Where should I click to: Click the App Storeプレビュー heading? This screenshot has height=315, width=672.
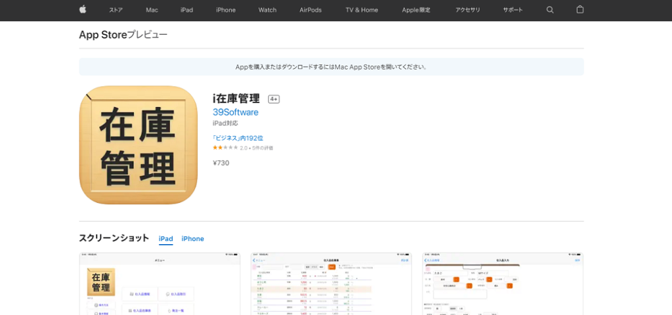123,35
